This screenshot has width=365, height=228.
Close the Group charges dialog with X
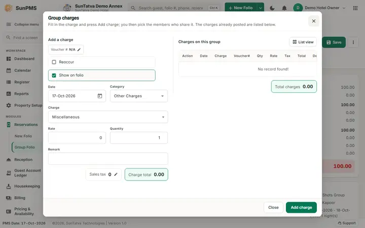coord(314,21)
